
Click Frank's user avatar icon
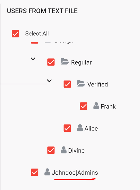pos(96,106)
